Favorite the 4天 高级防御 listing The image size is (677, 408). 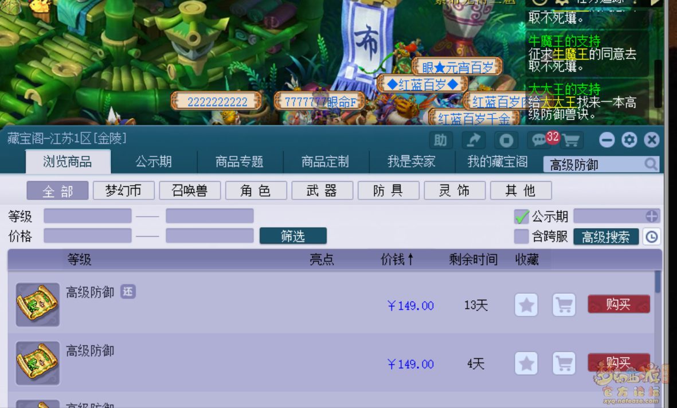pos(526,363)
